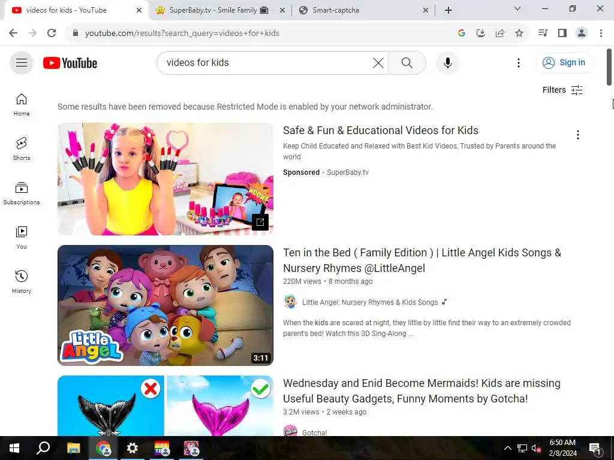This screenshot has height=460, width=614.
Task: Open the YouTube guide hamburger menu
Action: pyautogui.click(x=22, y=62)
